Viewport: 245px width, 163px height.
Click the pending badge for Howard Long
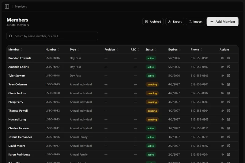click(x=152, y=120)
